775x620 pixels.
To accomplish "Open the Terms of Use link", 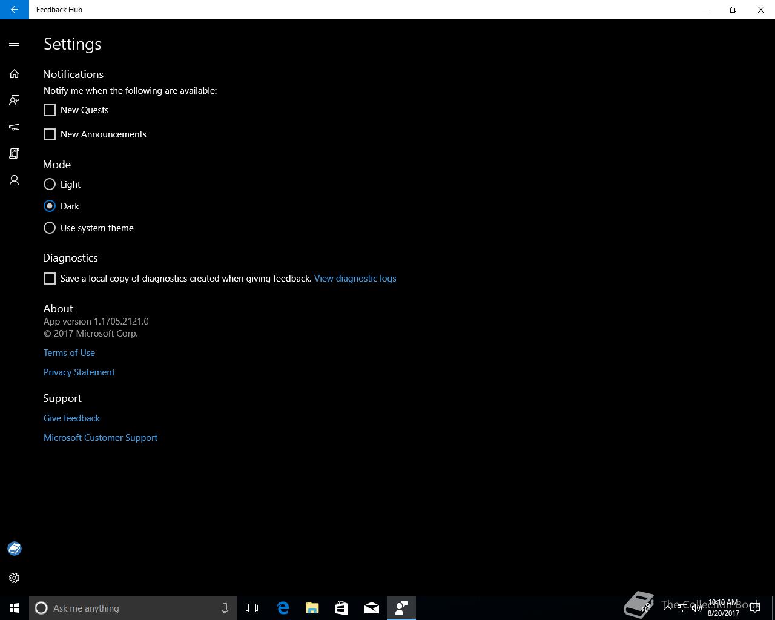I will [69, 353].
